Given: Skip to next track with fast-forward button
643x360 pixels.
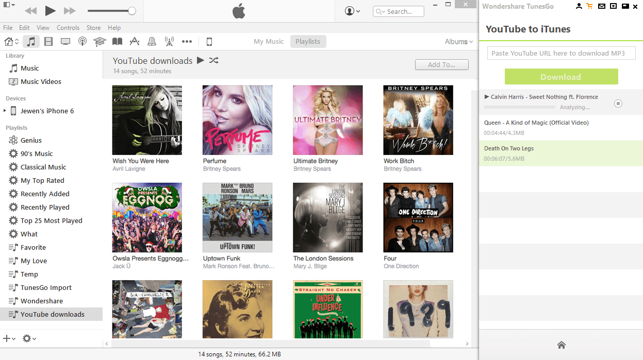Looking at the screenshot, I should [x=70, y=11].
